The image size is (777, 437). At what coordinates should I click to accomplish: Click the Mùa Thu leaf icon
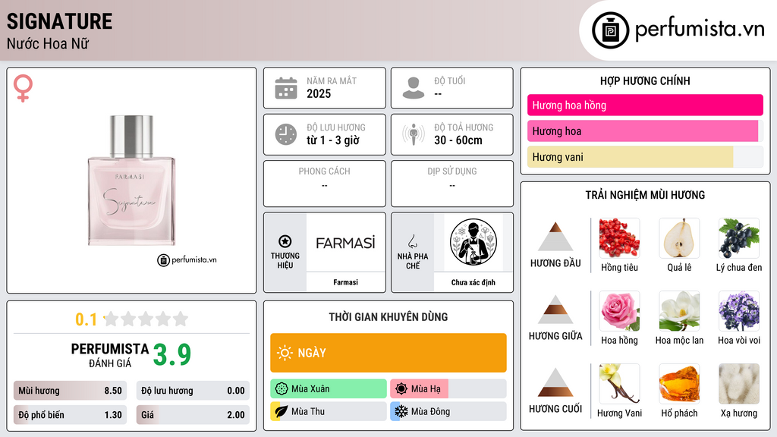click(x=282, y=411)
